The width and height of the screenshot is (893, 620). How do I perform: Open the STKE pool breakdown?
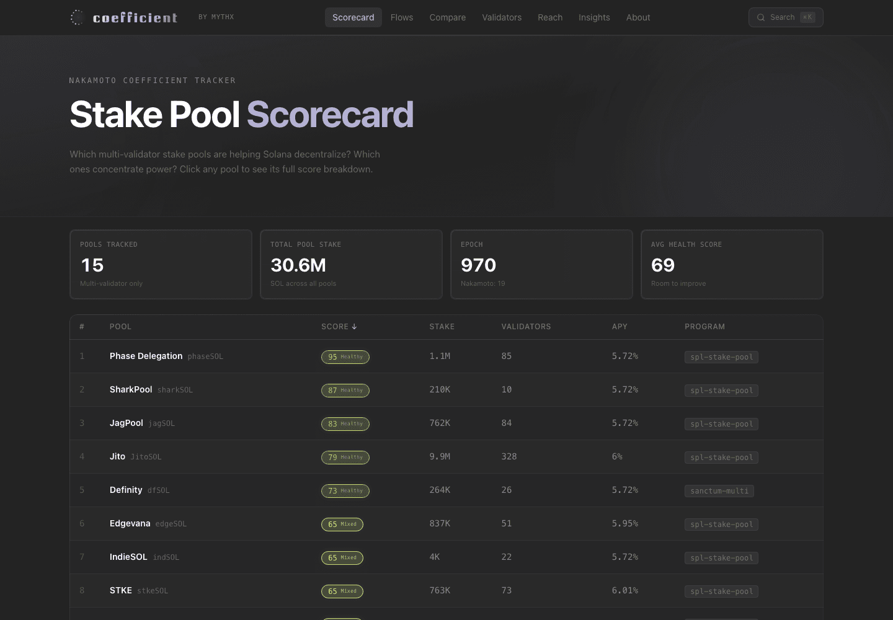point(446,591)
